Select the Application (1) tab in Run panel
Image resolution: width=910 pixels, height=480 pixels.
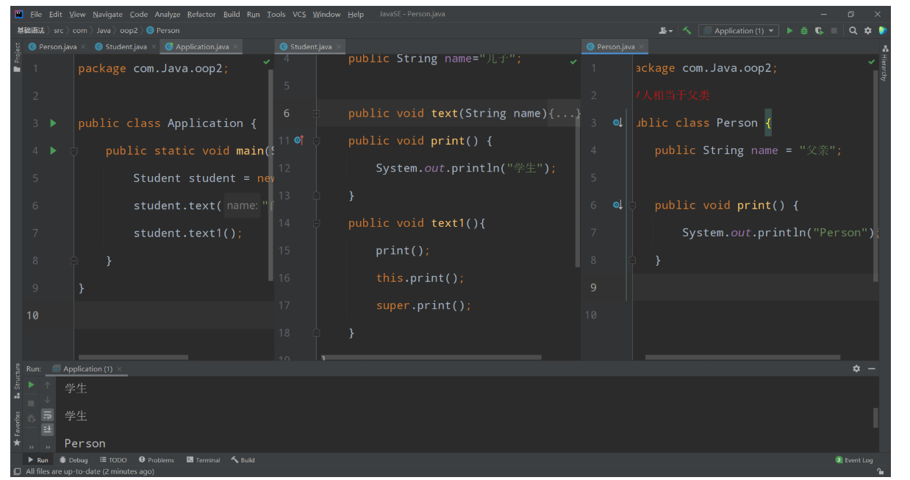point(87,368)
